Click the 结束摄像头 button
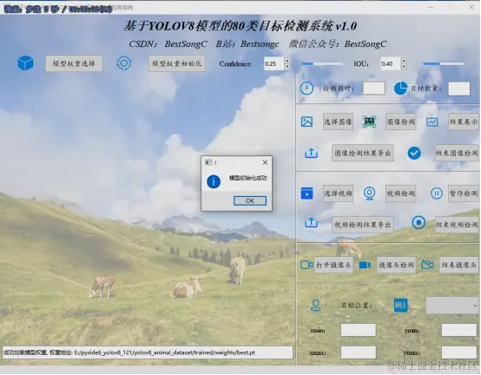 coord(459,265)
